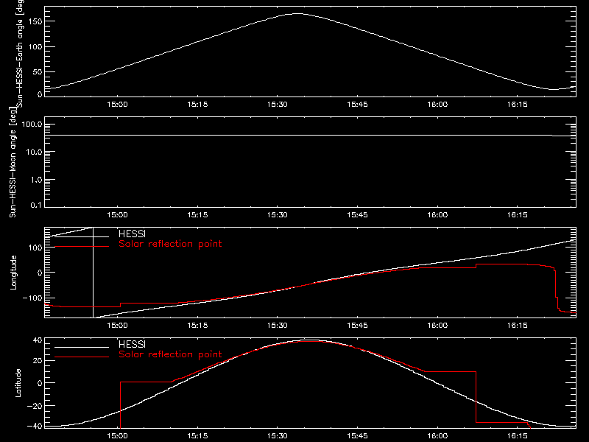The width and height of the screenshot is (589, 442).
Task: Choose 16:00 time label under Longitude plot
Action: (x=437, y=326)
